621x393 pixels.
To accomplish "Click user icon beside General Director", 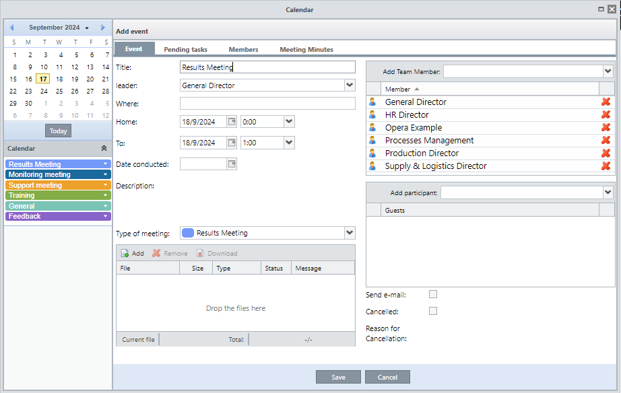I will click(372, 102).
